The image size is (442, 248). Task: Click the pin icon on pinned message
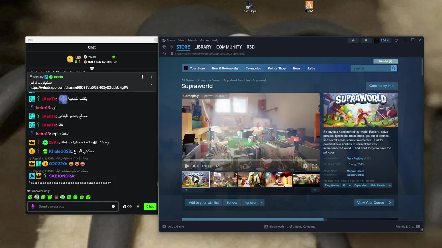coord(142,77)
